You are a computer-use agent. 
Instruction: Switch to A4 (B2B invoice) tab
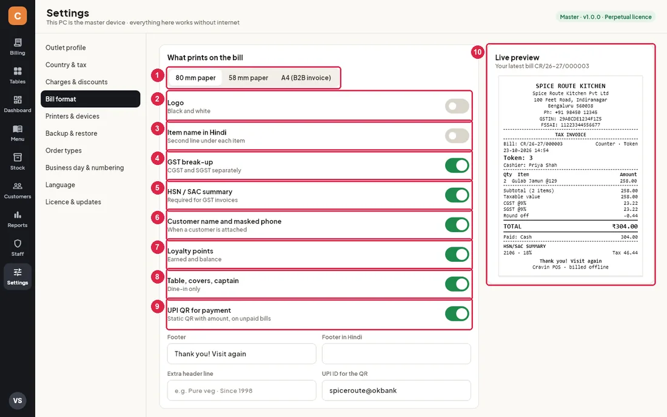306,78
